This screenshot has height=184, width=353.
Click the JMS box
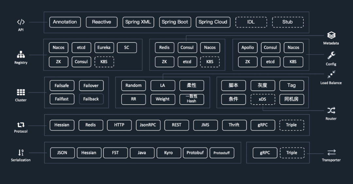[x=205, y=125]
